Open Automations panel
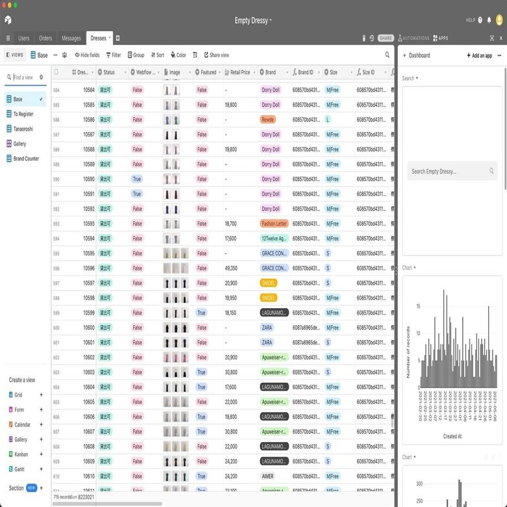Screen dimensions: 507x507 (x=413, y=38)
